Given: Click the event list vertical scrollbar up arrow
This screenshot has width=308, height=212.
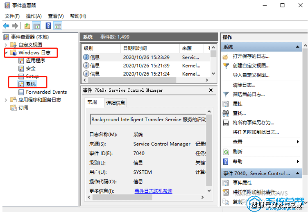Looking at the screenshot, I should pos(213,47).
